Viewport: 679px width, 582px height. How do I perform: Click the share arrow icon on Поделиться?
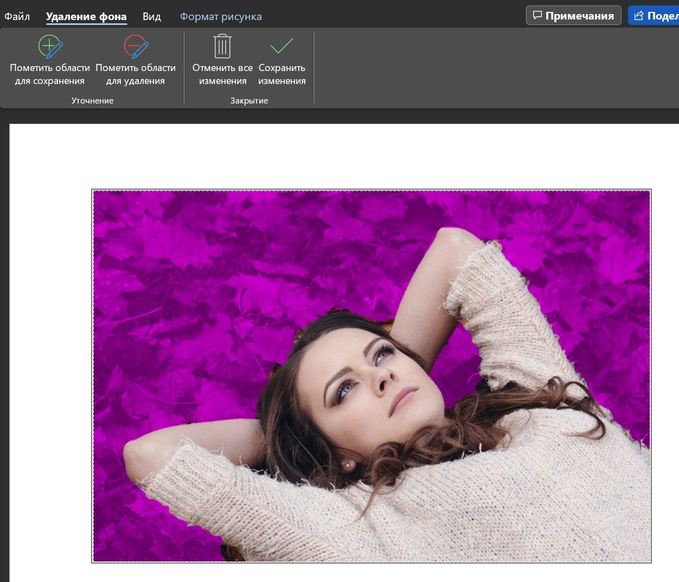pyautogui.click(x=639, y=15)
